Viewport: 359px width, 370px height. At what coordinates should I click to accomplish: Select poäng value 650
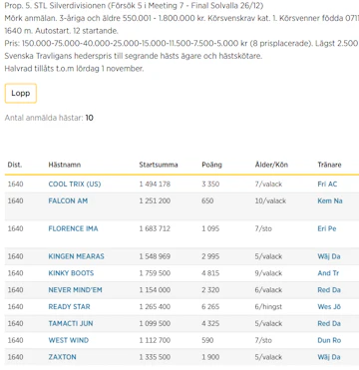pos(207,200)
